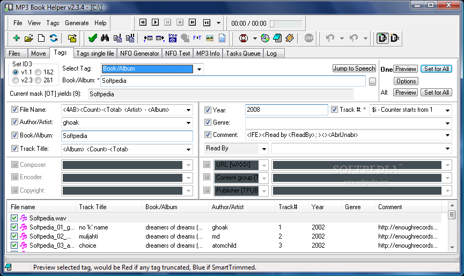Click the ellipsis button beside Book/Album field

tap(372, 82)
